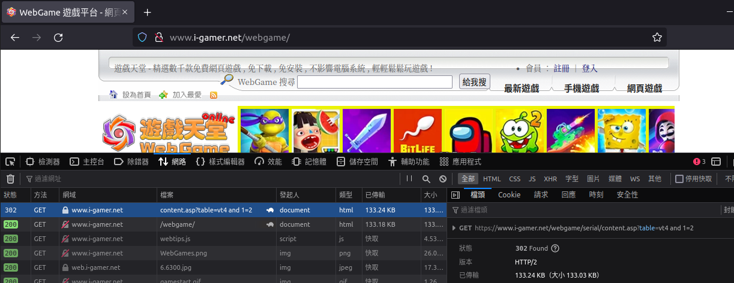Open a new browser tab
The image size is (734, 283).
[x=148, y=12]
